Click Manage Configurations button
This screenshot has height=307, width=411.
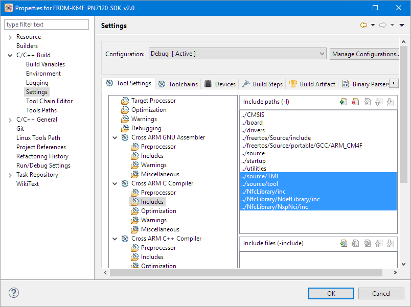coord(364,54)
